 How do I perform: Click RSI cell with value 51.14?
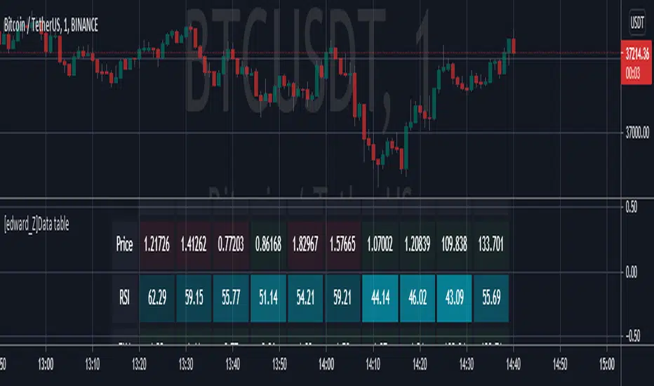point(268,298)
